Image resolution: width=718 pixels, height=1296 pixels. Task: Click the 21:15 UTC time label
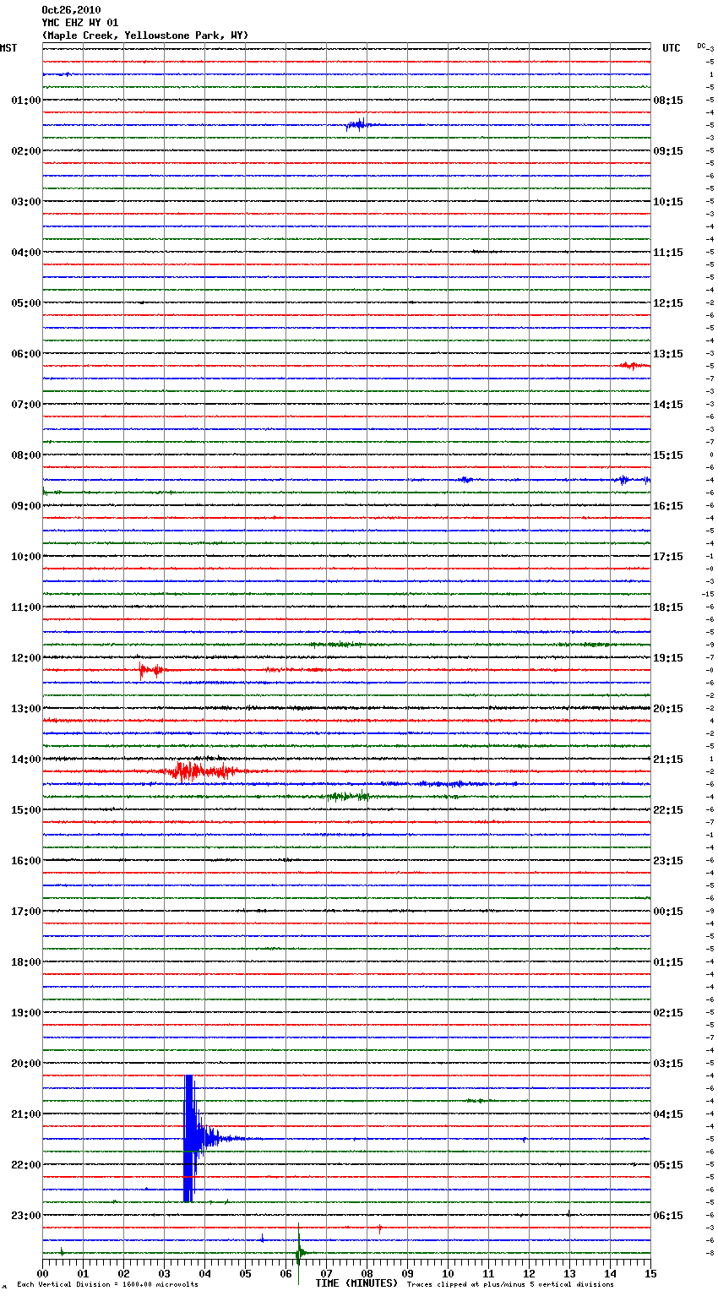pyautogui.click(x=668, y=760)
